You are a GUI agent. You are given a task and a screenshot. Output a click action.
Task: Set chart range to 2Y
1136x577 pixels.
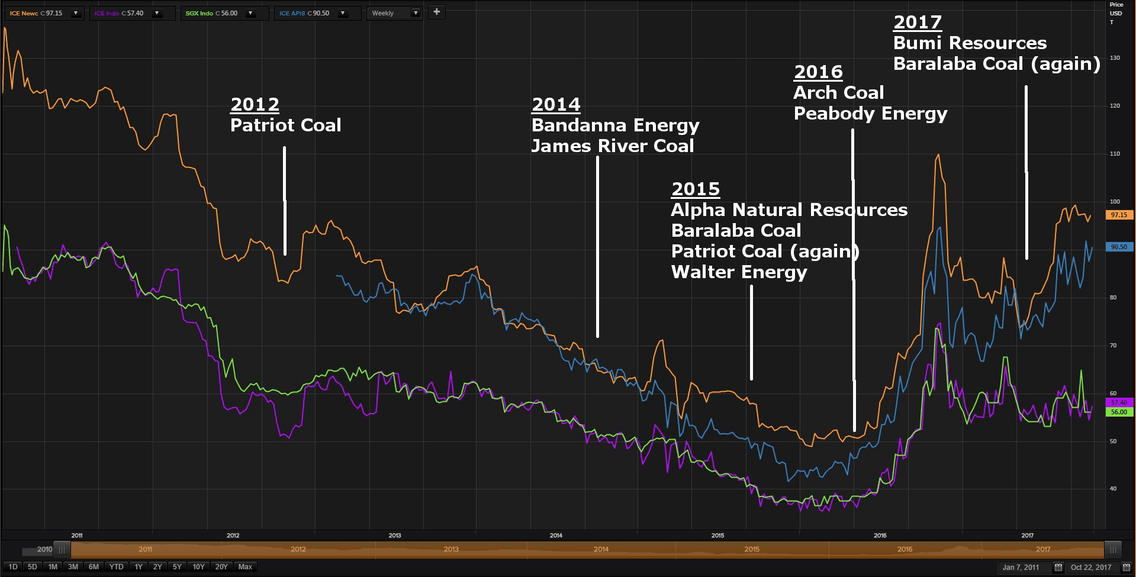pyautogui.click(x=157, y=567)
